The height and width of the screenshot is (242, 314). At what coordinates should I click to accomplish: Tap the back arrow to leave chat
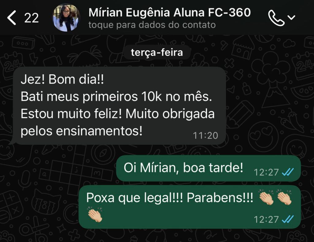pos(12,18)
